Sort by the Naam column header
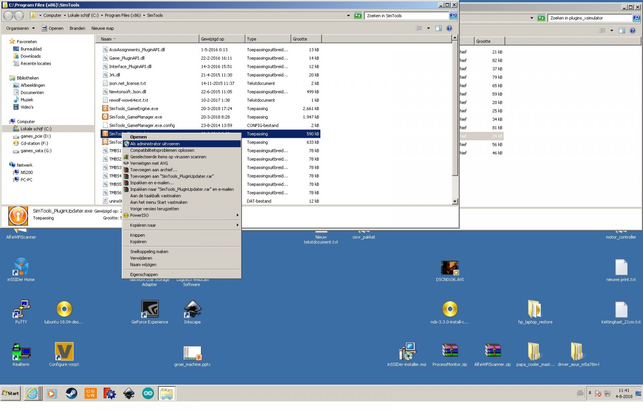Screen dimensions: 643x411 (147, 39)
